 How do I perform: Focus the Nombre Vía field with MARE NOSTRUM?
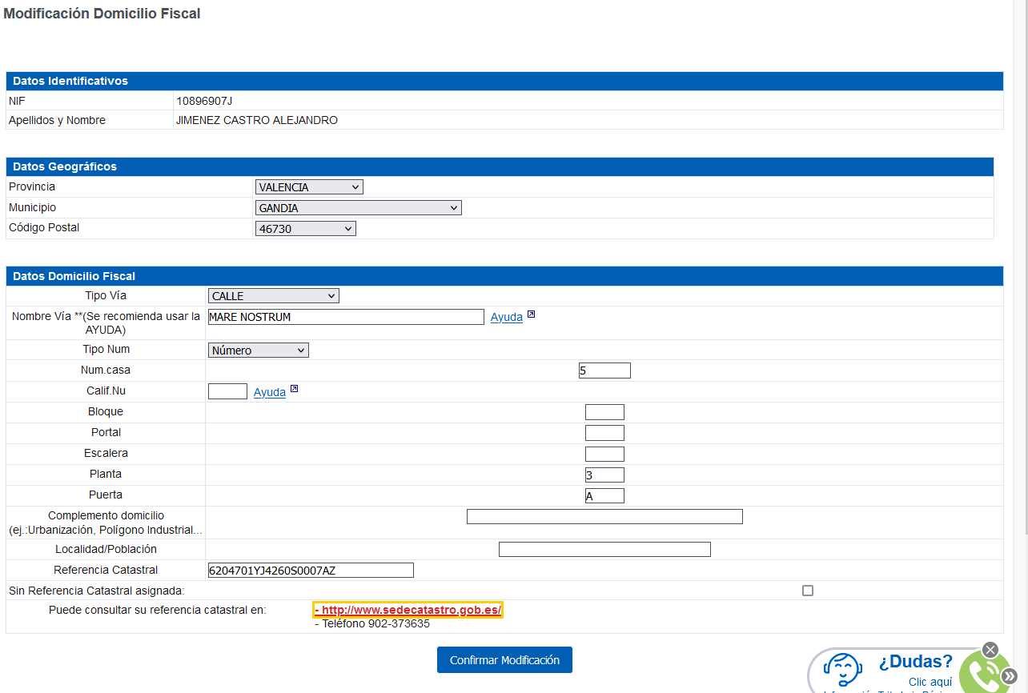346,317
